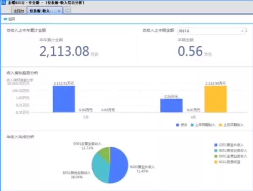Toggle 6111投资收益 pie legend entry
253x191 pixels.
click(228, 162)
